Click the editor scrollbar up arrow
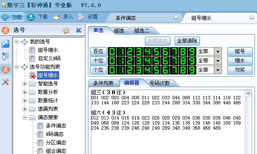Viewport: 257px width, 154px height. pyautogui.click(x=248, y=94)
